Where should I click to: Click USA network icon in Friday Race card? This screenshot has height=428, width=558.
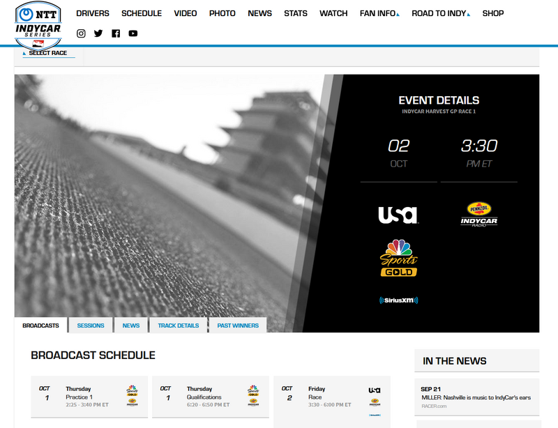pyautogui.click(x=375, y=390)
